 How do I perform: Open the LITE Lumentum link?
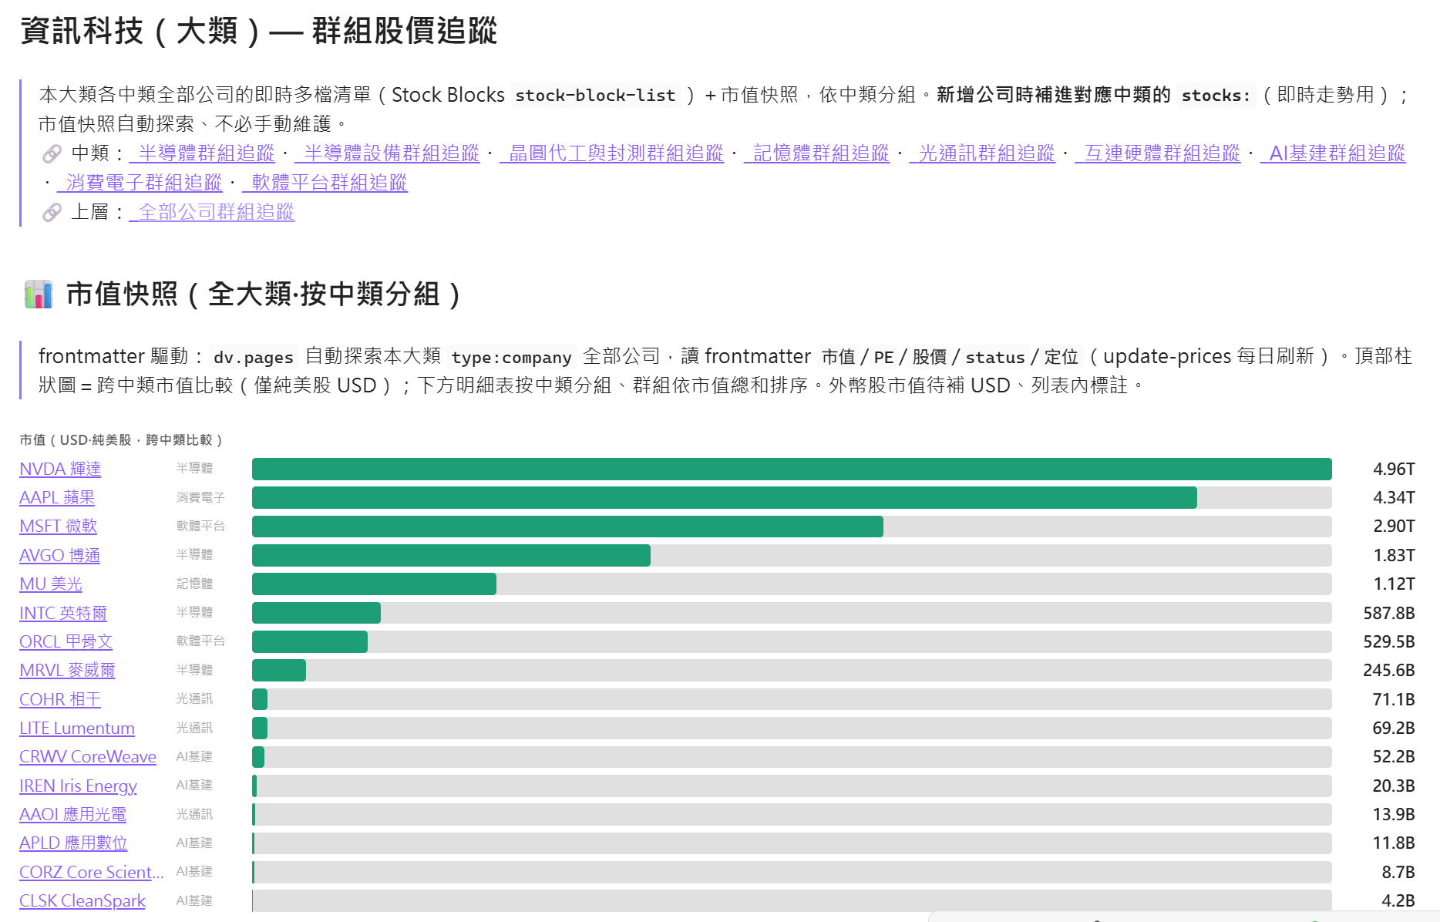tap(77, 728)
